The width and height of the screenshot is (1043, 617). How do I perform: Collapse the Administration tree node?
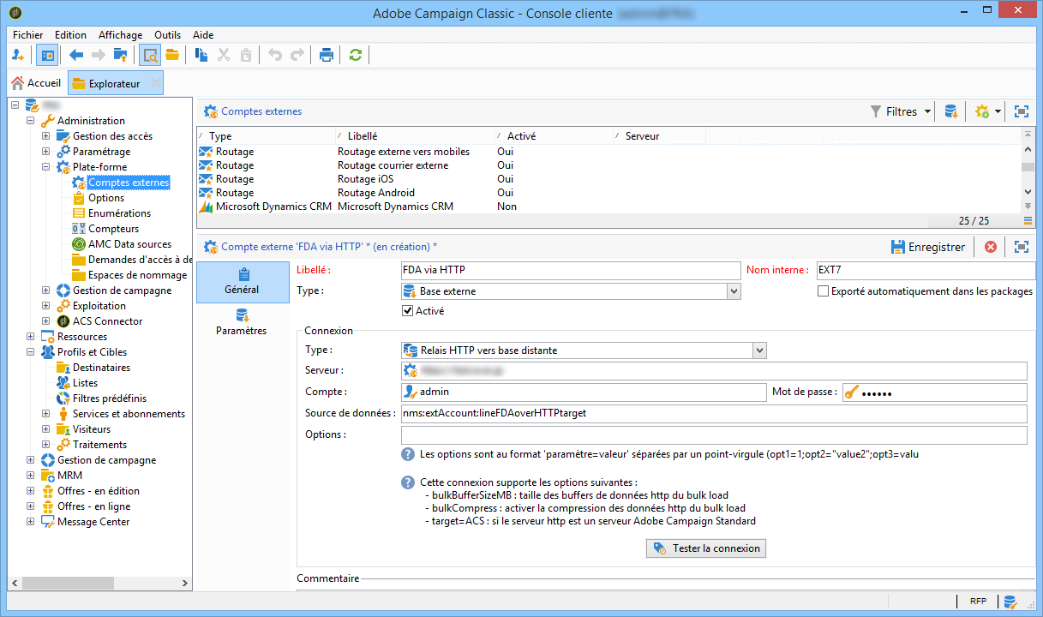[x=31, y=121]
